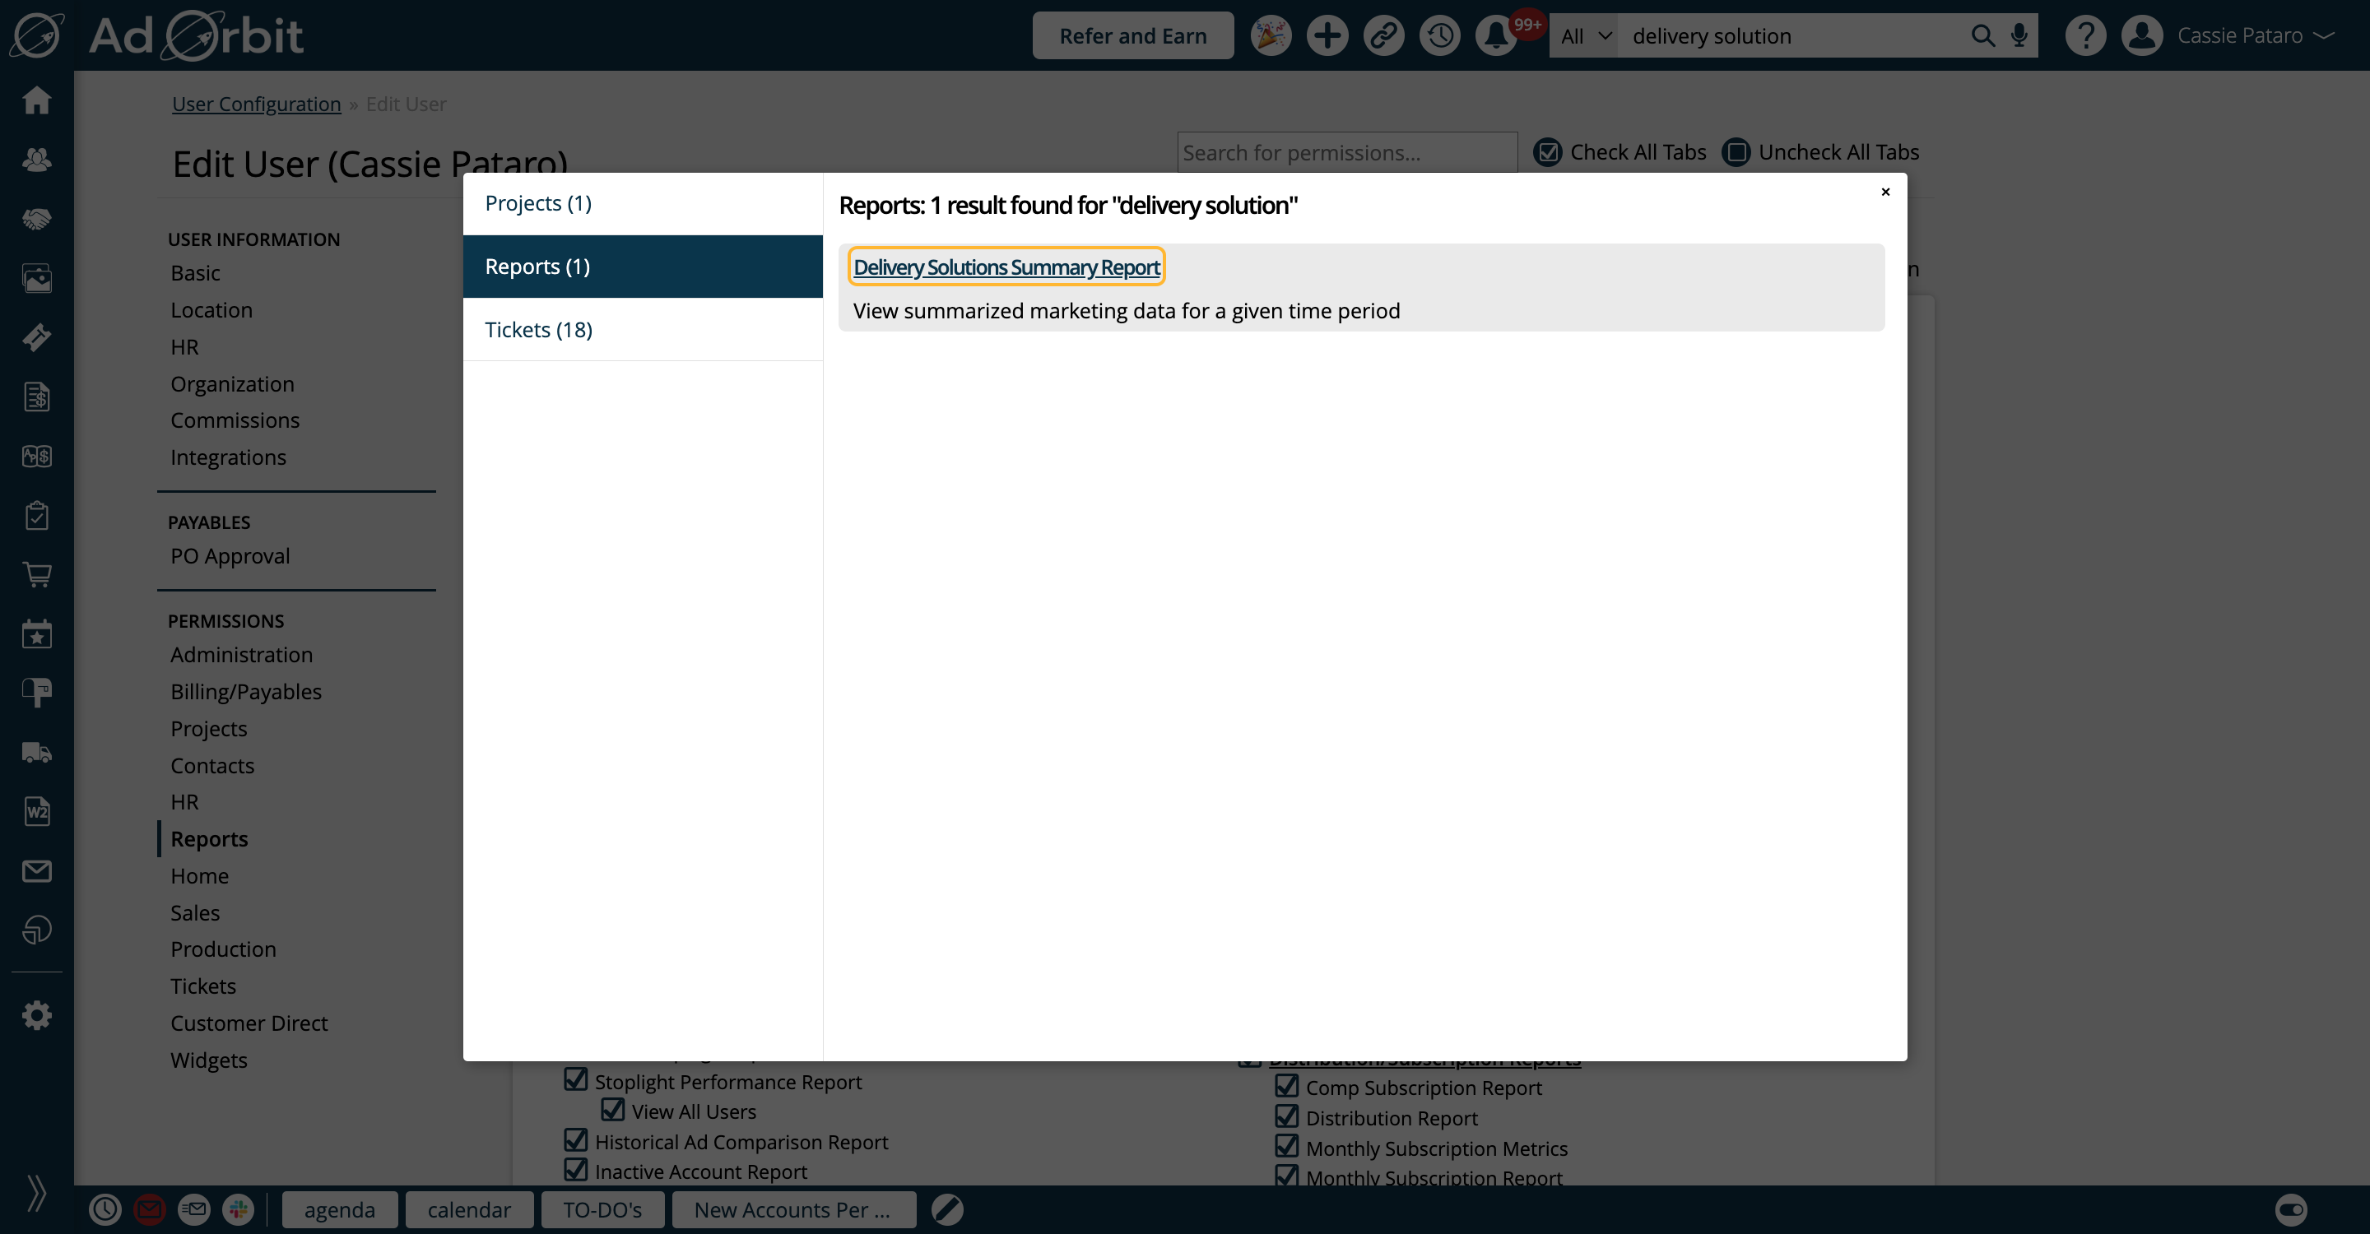
Task: Toggle Distribution Report checkbox
Action: click(x=1287, y=1116)
